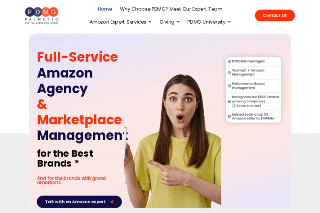Expand the Amazon Expert Services dropdown arrow
320x213 pixels.
(x=150, y=22)
